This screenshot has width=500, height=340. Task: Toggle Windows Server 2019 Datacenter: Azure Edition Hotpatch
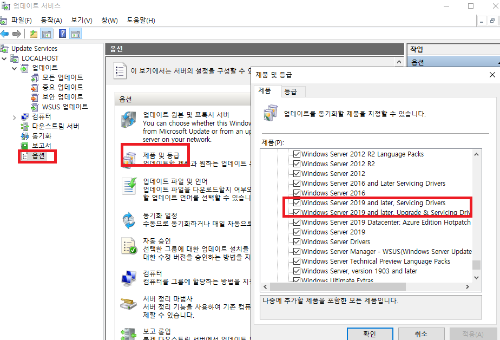point(297,223)
